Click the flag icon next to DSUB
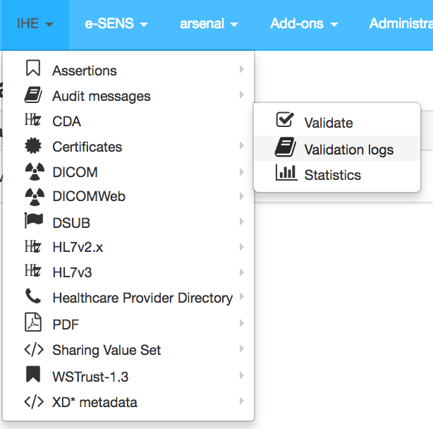The image size is (433, 429). point(32,222)
